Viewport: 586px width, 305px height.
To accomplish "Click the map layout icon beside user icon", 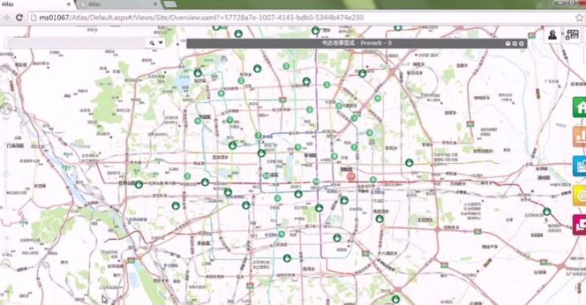I will pyautogui.click(x=572, y=35).
